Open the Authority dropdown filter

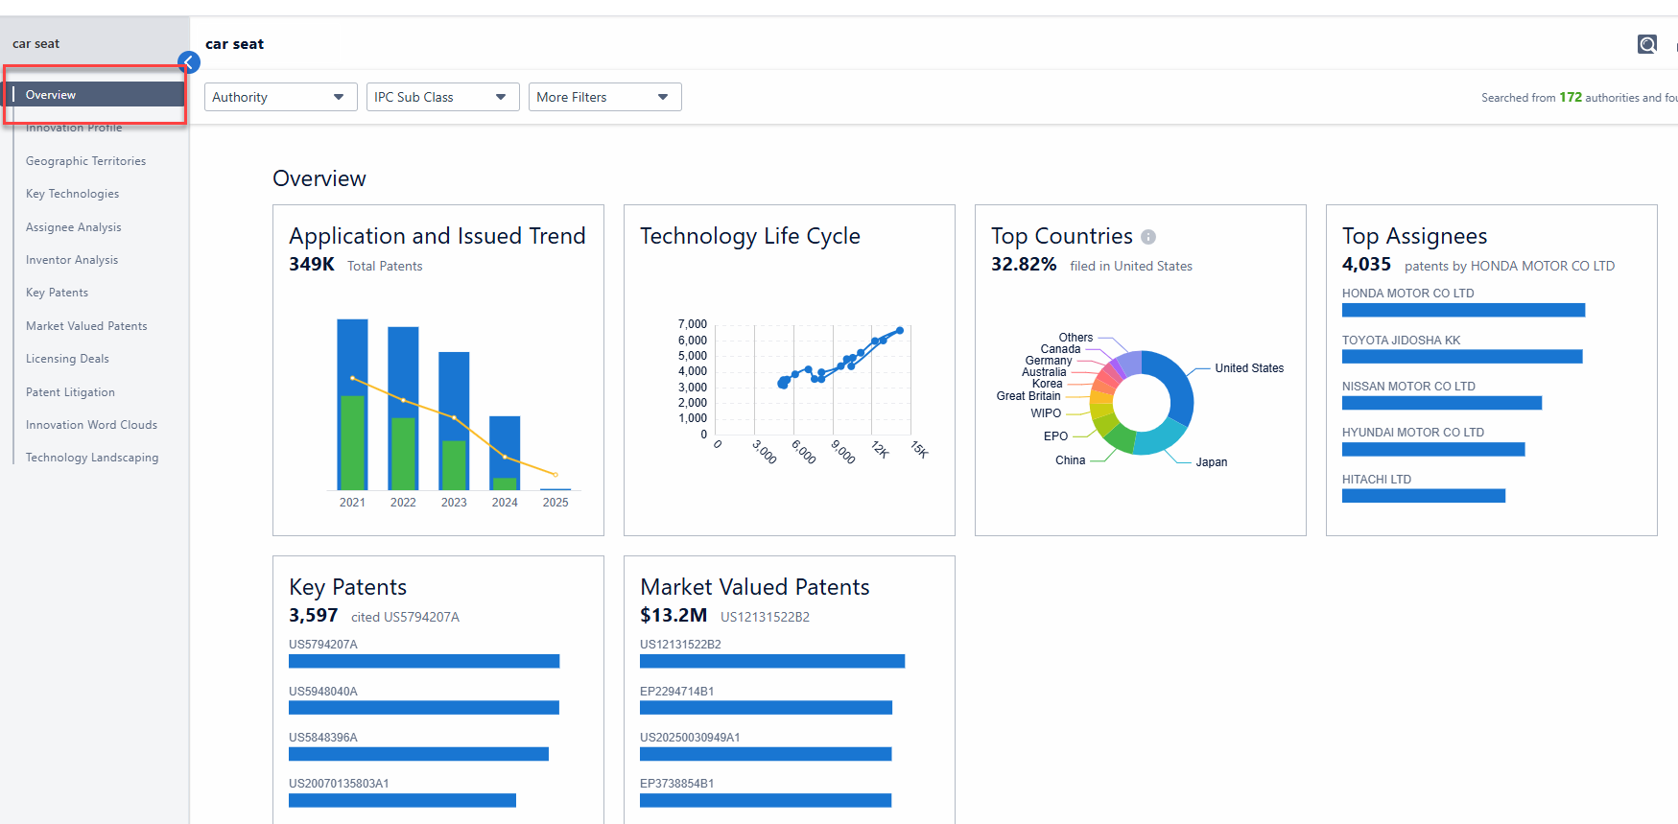click(280, 97)
